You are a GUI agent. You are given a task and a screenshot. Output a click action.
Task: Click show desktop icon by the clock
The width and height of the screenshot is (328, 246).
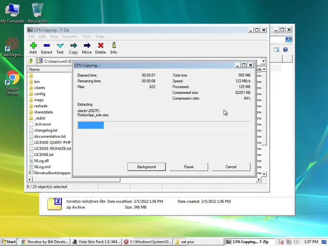tap(324, 242)
